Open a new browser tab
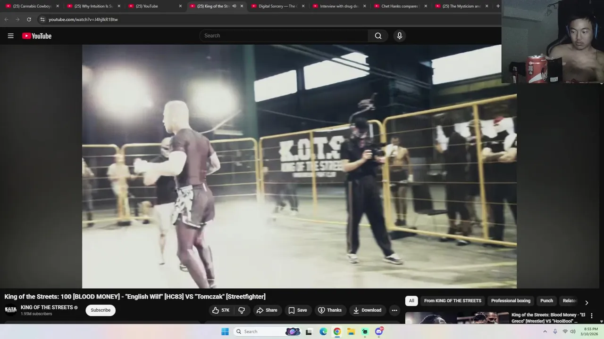 (x=498, y=6)
